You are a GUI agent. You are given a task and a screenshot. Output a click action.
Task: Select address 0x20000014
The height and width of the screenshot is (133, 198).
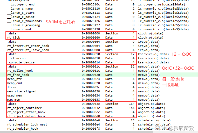pos(91,62)
